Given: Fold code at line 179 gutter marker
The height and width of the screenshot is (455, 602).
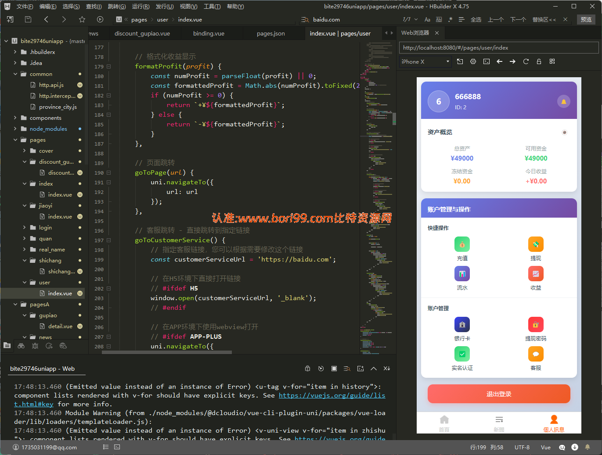Looking at the screenshot, I should click(108, 67).
